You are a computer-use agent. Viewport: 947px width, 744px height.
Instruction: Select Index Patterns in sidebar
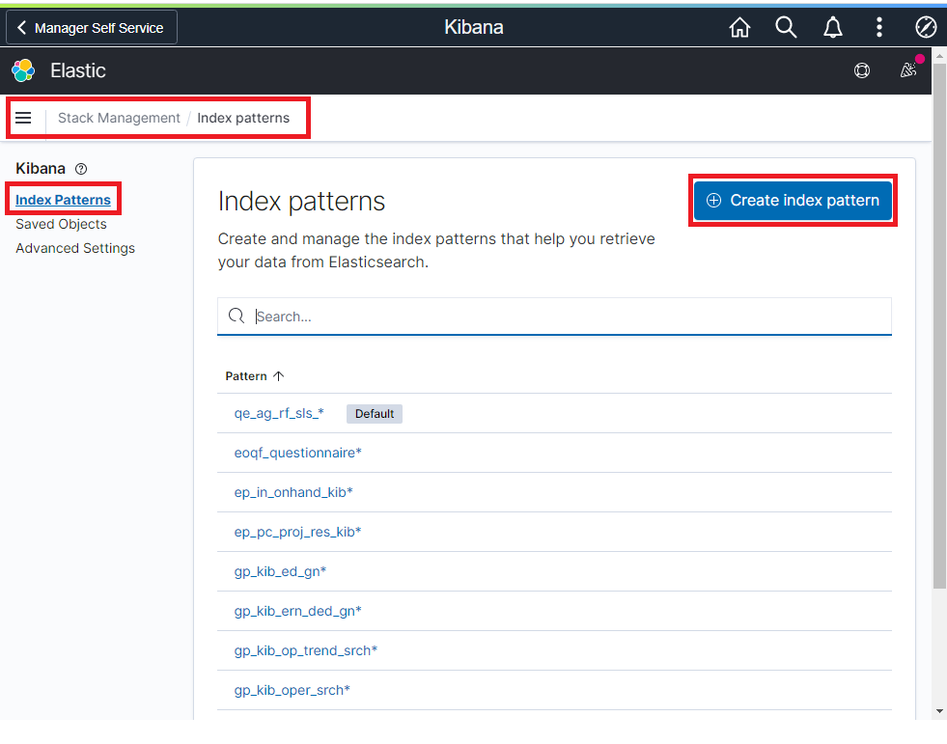(x=63, y=200)
